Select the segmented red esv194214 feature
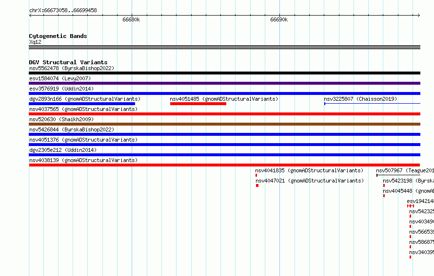This screenshot has width=434, height=276. pyautogui.click(x=411, y=206)
